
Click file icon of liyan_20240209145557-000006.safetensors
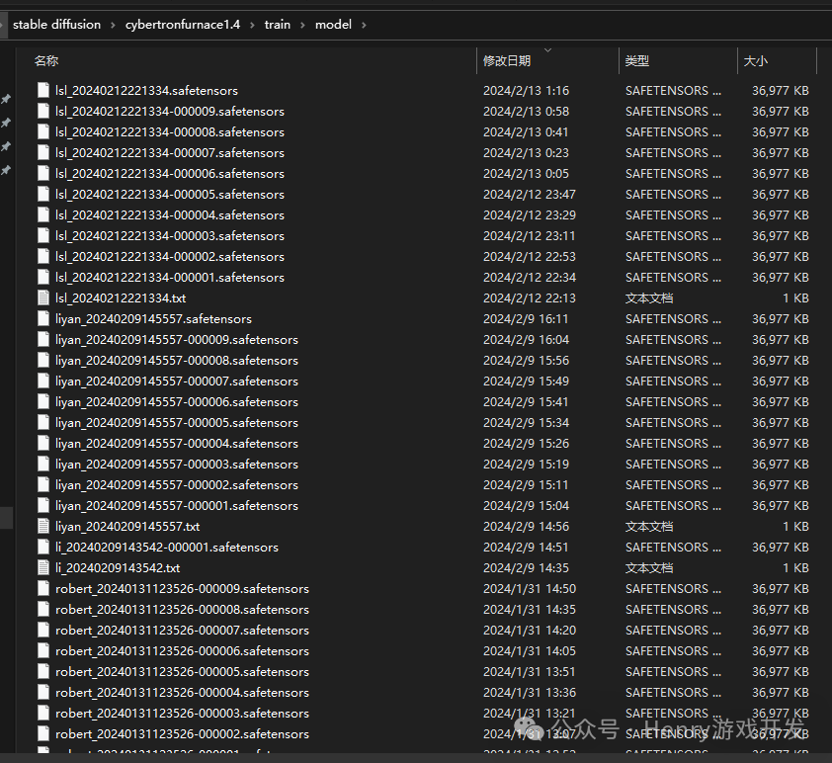tap(42, 401)
